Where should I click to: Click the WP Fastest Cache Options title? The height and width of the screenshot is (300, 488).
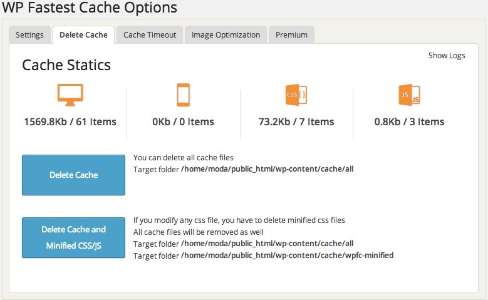pos(89,8)
